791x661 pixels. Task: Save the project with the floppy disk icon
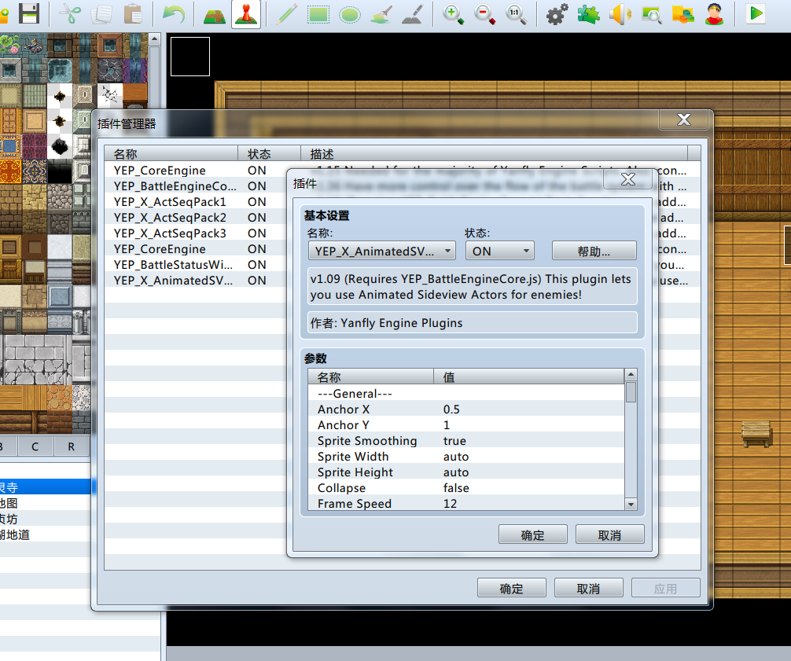pos(29,13)
